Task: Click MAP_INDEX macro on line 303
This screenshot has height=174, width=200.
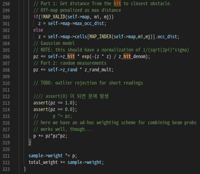Action: point(100,37)
